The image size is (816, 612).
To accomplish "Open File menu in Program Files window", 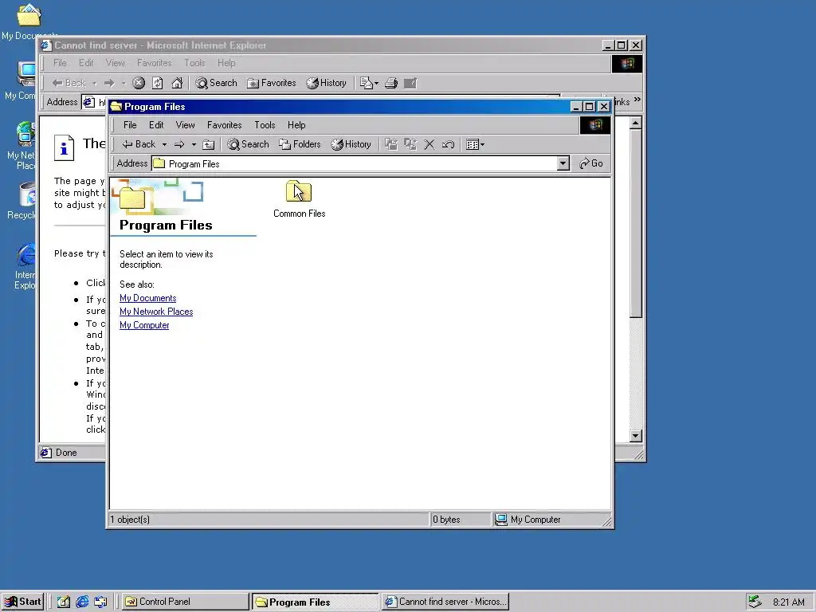I will (130, 125).
